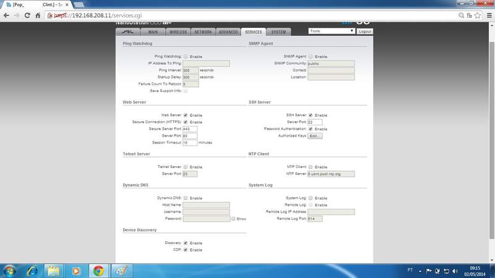Open media player from the taskbar

pos(76,271)
